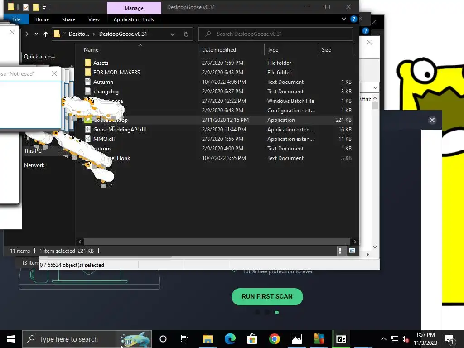Click the horizontal scrollbar of file list
This screenshot has height=348, width=464.
click(x=217, y=242)
